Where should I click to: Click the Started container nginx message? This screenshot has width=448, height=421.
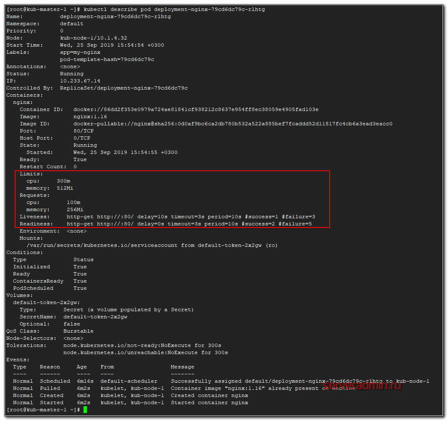point(209,402)
